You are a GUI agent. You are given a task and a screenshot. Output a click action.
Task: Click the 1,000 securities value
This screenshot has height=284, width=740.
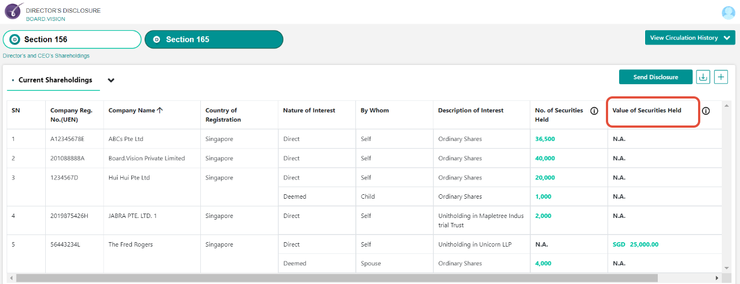[544, 196]
